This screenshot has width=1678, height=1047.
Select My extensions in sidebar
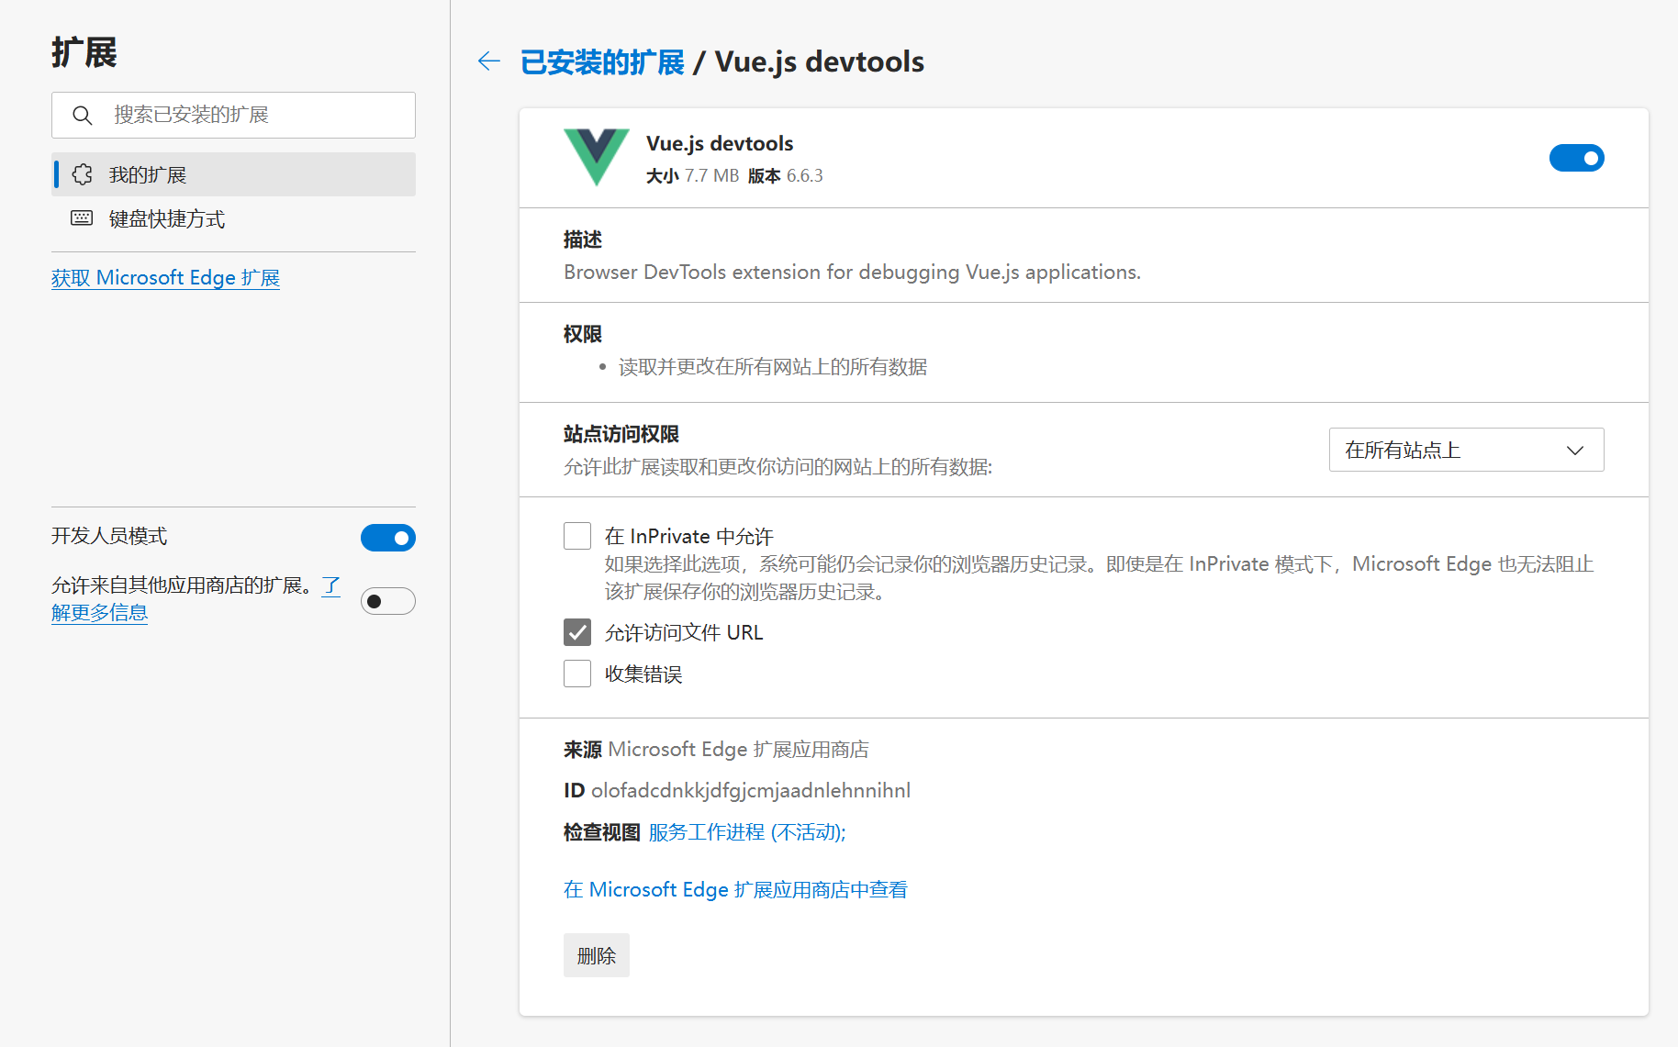(x=233, y=174)
